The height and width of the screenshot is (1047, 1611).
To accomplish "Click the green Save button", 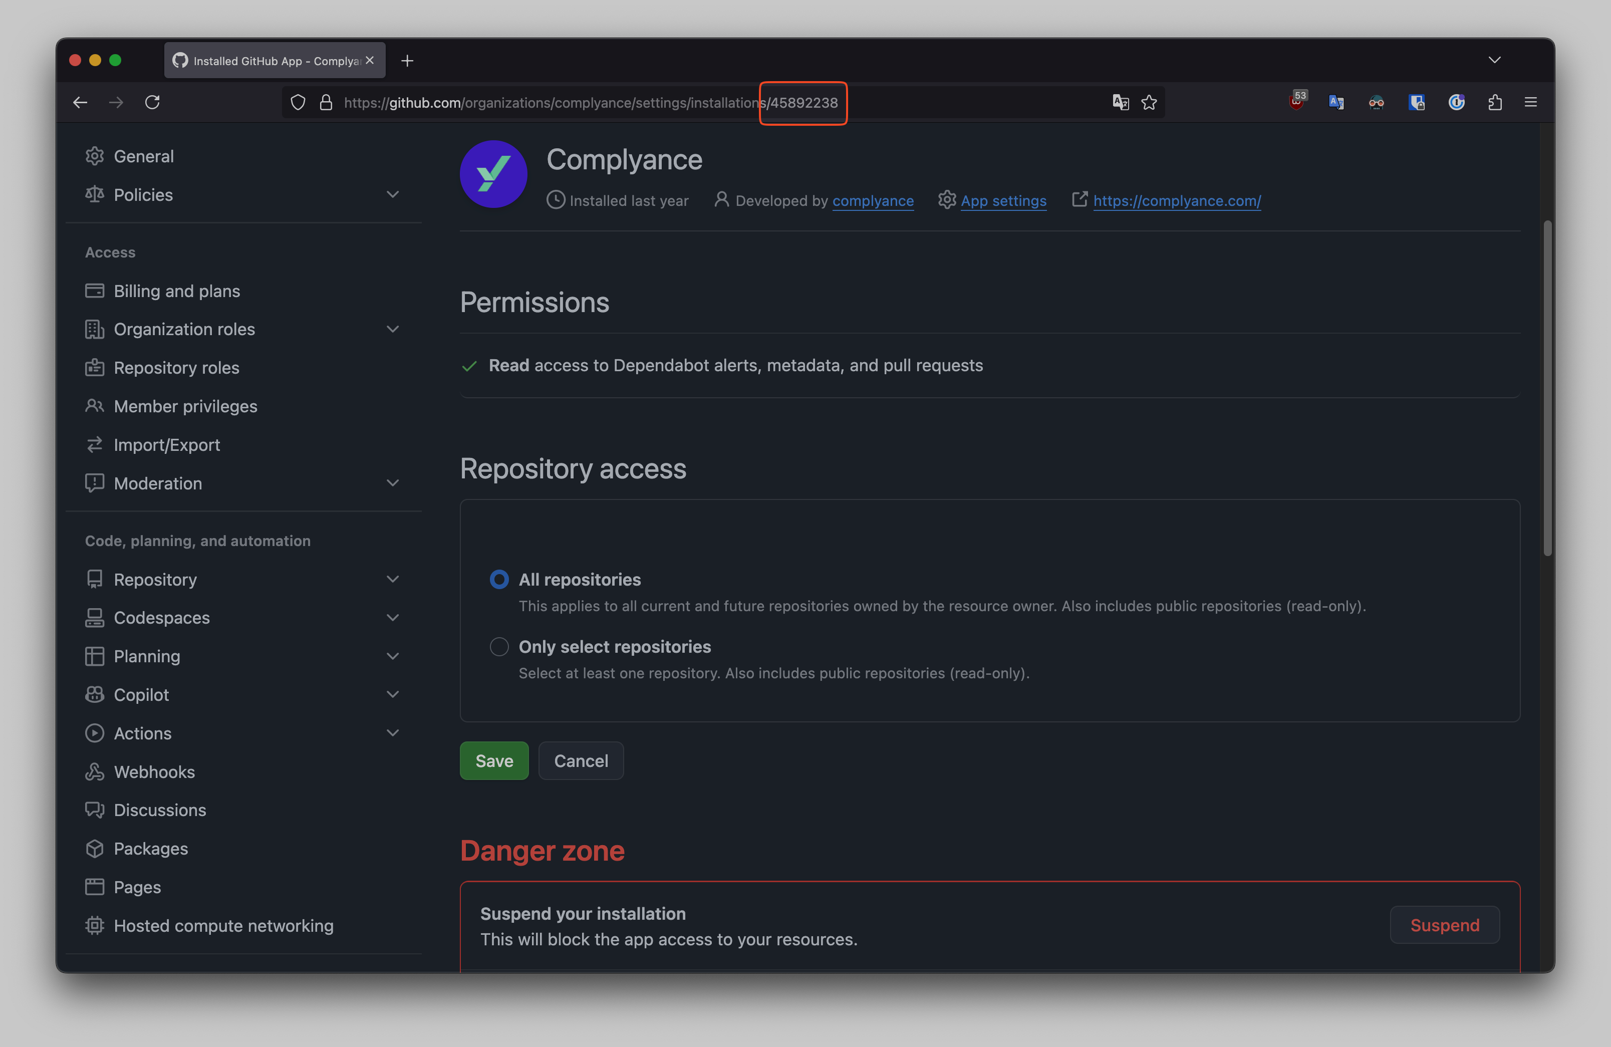I will coord(494,761).
